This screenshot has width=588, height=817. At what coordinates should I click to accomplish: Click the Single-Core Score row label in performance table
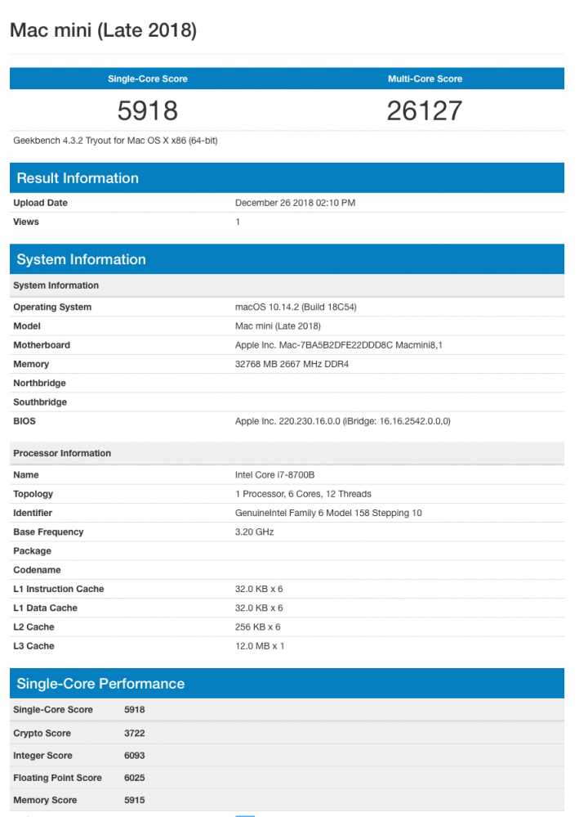[53, 710]
